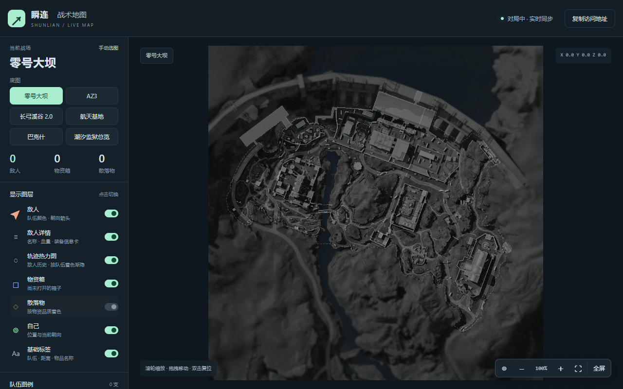Click the 自己 target ring icon
Viewport: 623px width, 389px height.
coord(16,330)
